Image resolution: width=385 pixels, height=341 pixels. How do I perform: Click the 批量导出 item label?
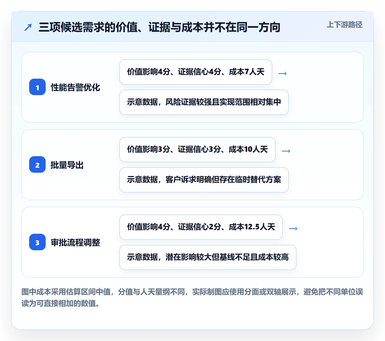pyautogui.click(x=67, y=165)
